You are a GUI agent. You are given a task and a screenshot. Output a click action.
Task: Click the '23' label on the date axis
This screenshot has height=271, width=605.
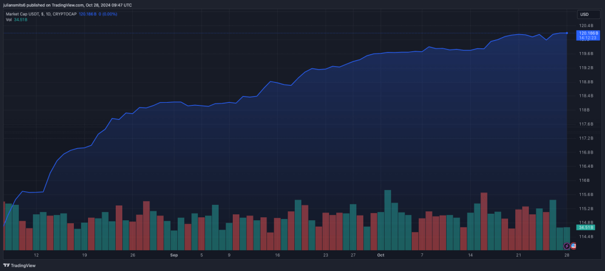coord(326,255)
